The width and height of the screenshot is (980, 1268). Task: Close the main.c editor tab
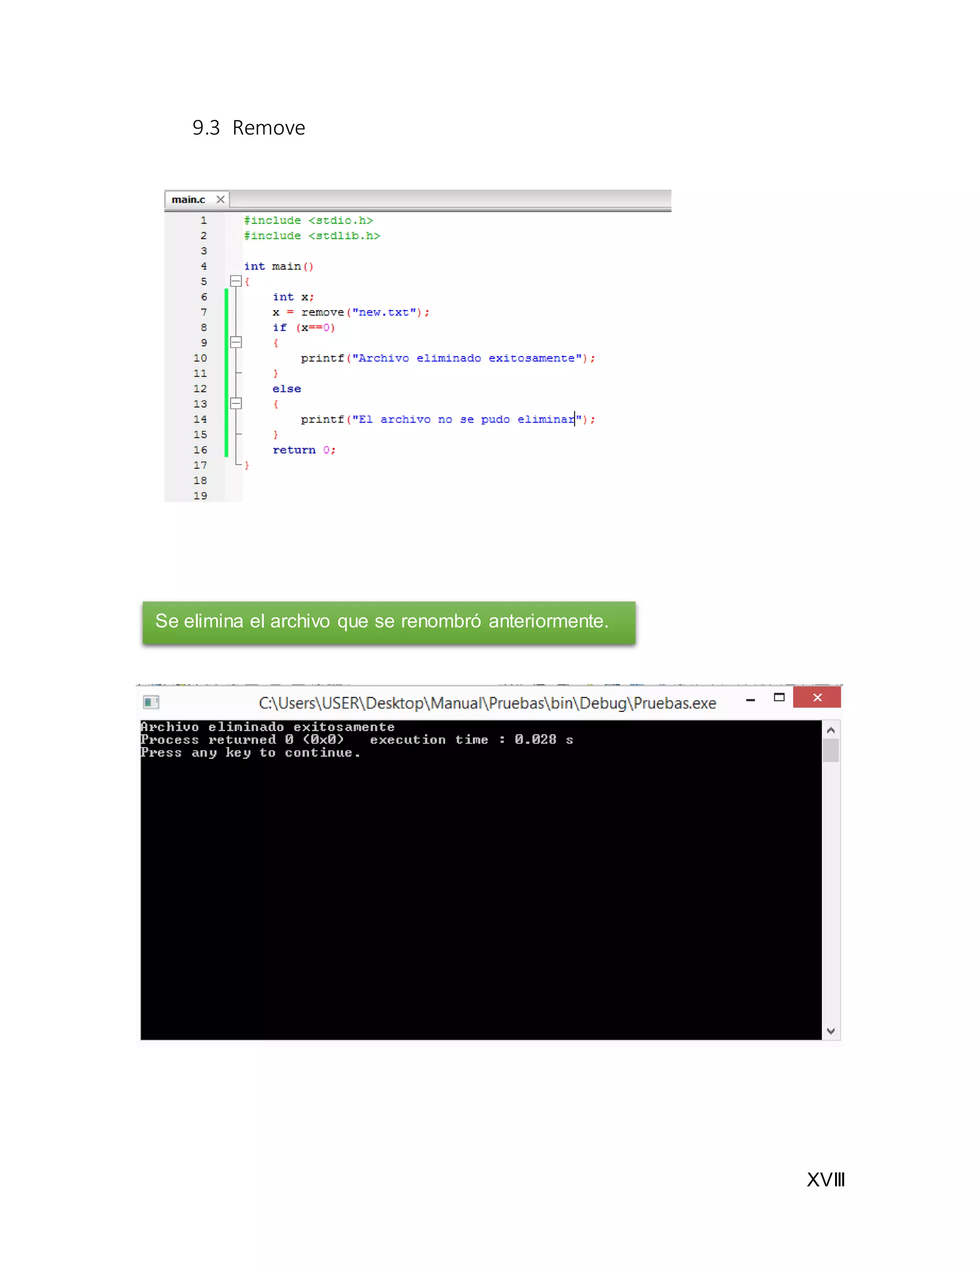220,199
